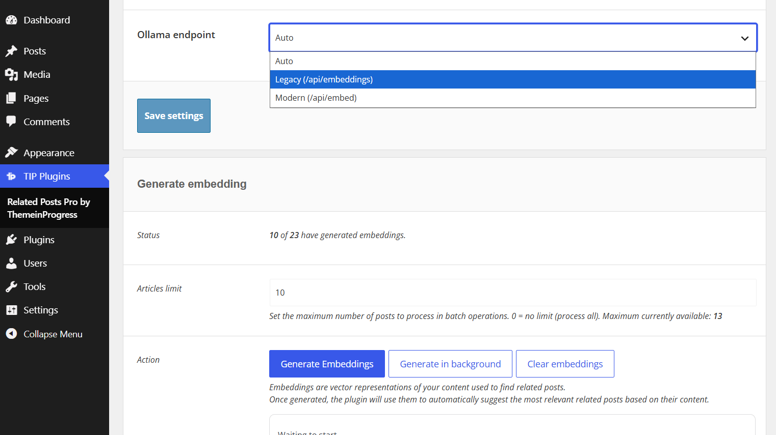Click the Tools wrench icon
Image resolution: width=776 pixels, height=435 pixels.
pos(11,286)
